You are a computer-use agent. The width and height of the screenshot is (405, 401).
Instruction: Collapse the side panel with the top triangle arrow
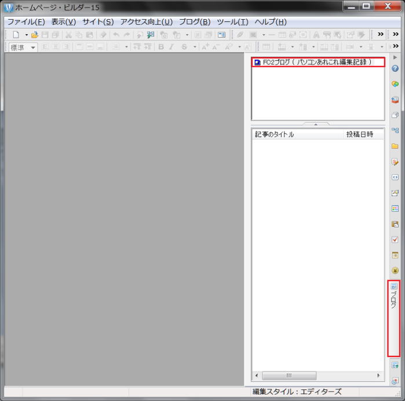[395, 57]
